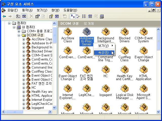Open the 보기(V) context submenu
This screenshot has width=162, height=121.
click(x=104, y=46)
